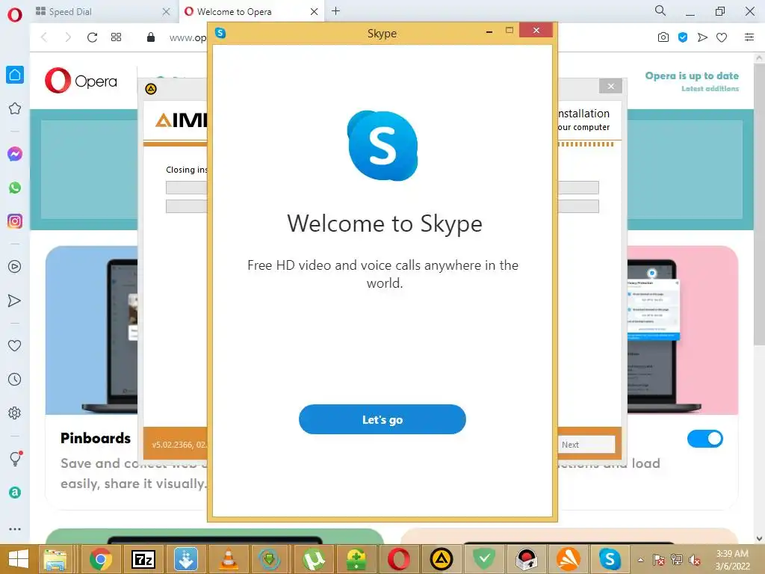This screenshot has width=765, height=574.
Task: Switch to Skype from the taskbar
Action: coord(610,559)
